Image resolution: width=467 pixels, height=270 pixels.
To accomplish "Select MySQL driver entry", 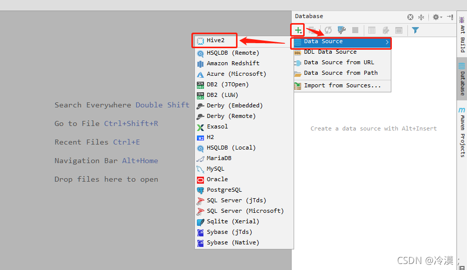I will click(x=244, y=169).
